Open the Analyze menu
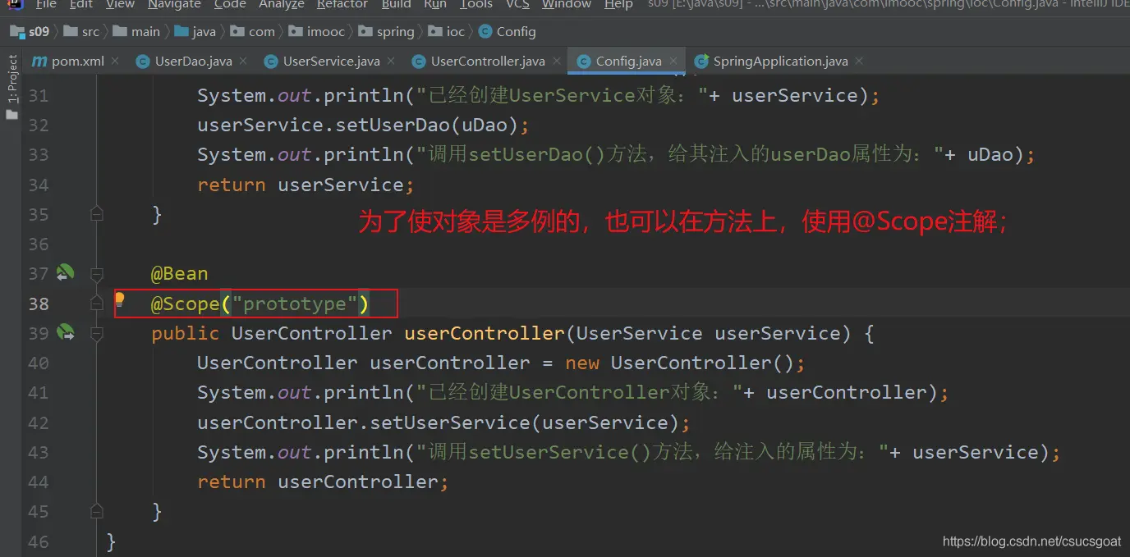Image resolution: width=1130 pixels, height=557 pixels. point(282,4)
